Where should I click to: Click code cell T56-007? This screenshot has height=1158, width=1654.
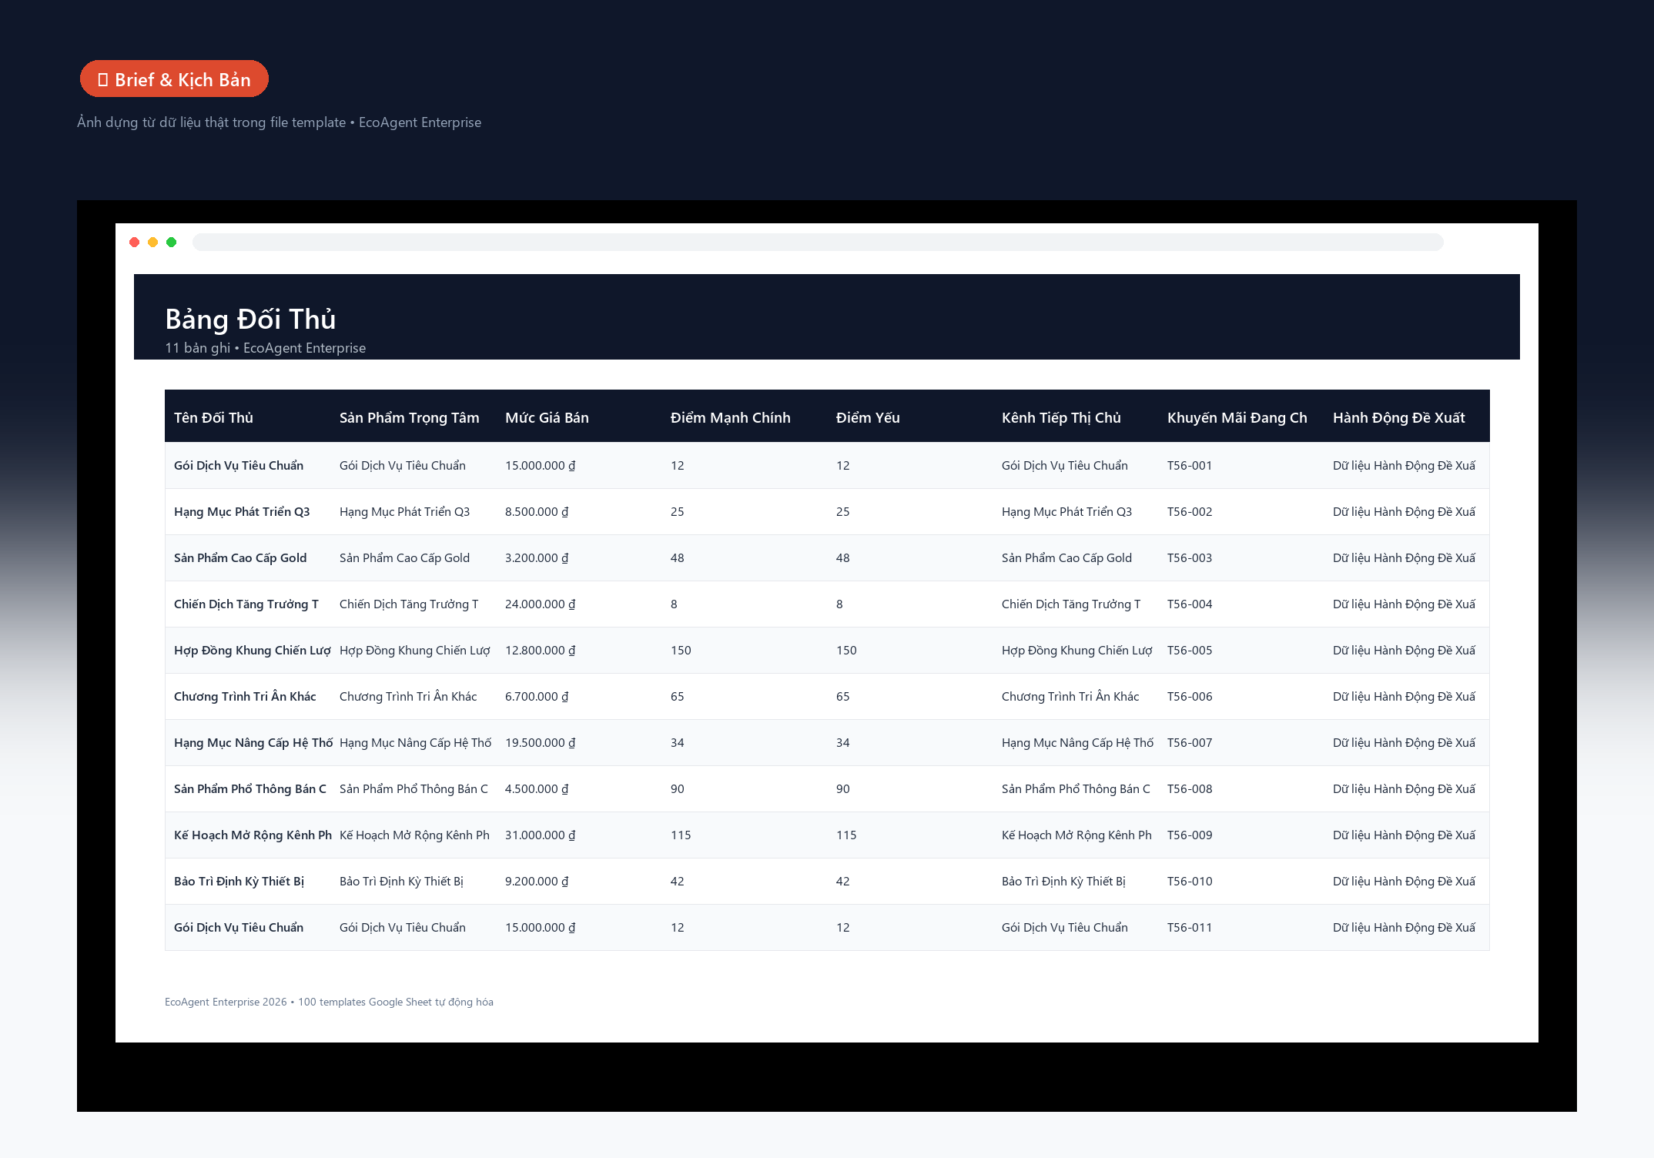(1190, 743)
